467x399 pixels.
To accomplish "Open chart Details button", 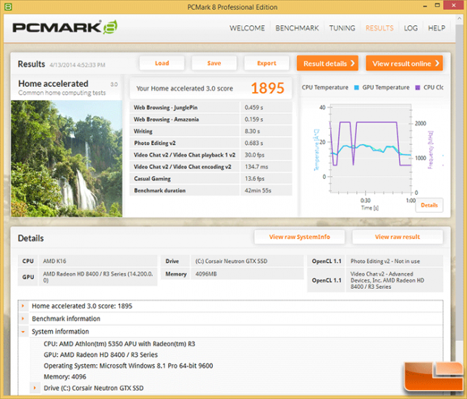I will 429,205.
